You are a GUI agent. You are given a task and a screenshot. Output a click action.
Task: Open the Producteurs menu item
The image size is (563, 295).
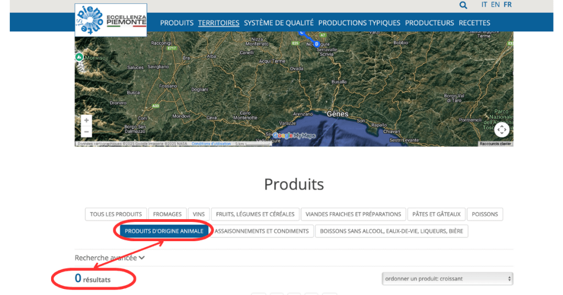point(429,23)
